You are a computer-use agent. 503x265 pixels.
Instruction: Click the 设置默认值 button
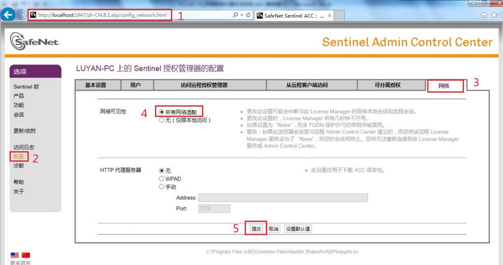coord(298,229)
